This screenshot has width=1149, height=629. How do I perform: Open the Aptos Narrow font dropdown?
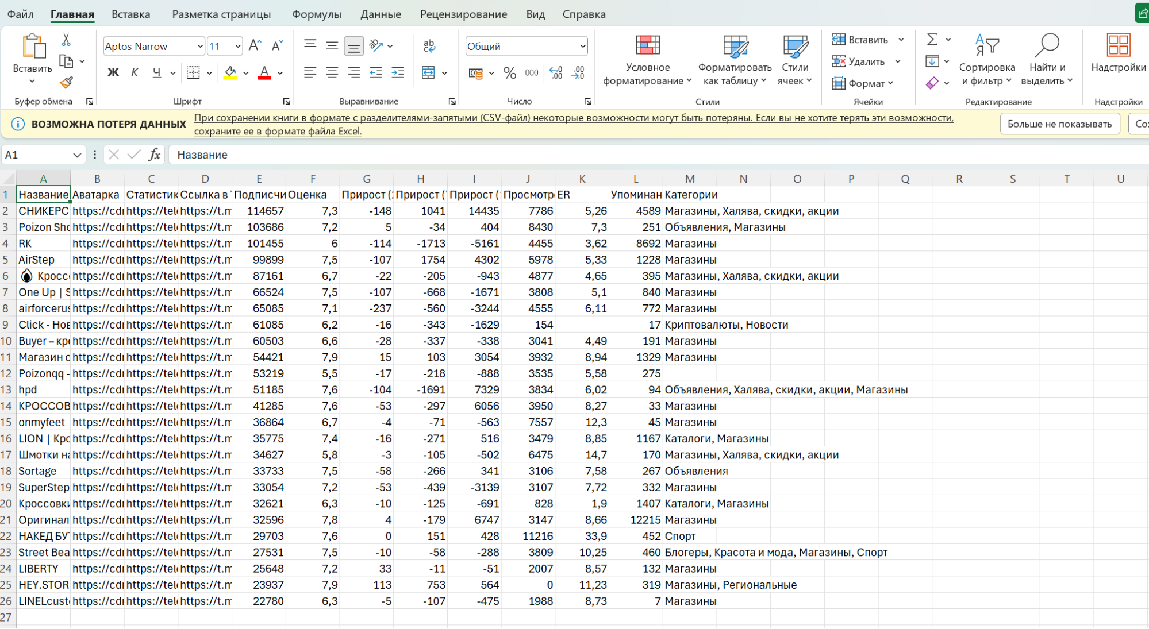[200, 46]
